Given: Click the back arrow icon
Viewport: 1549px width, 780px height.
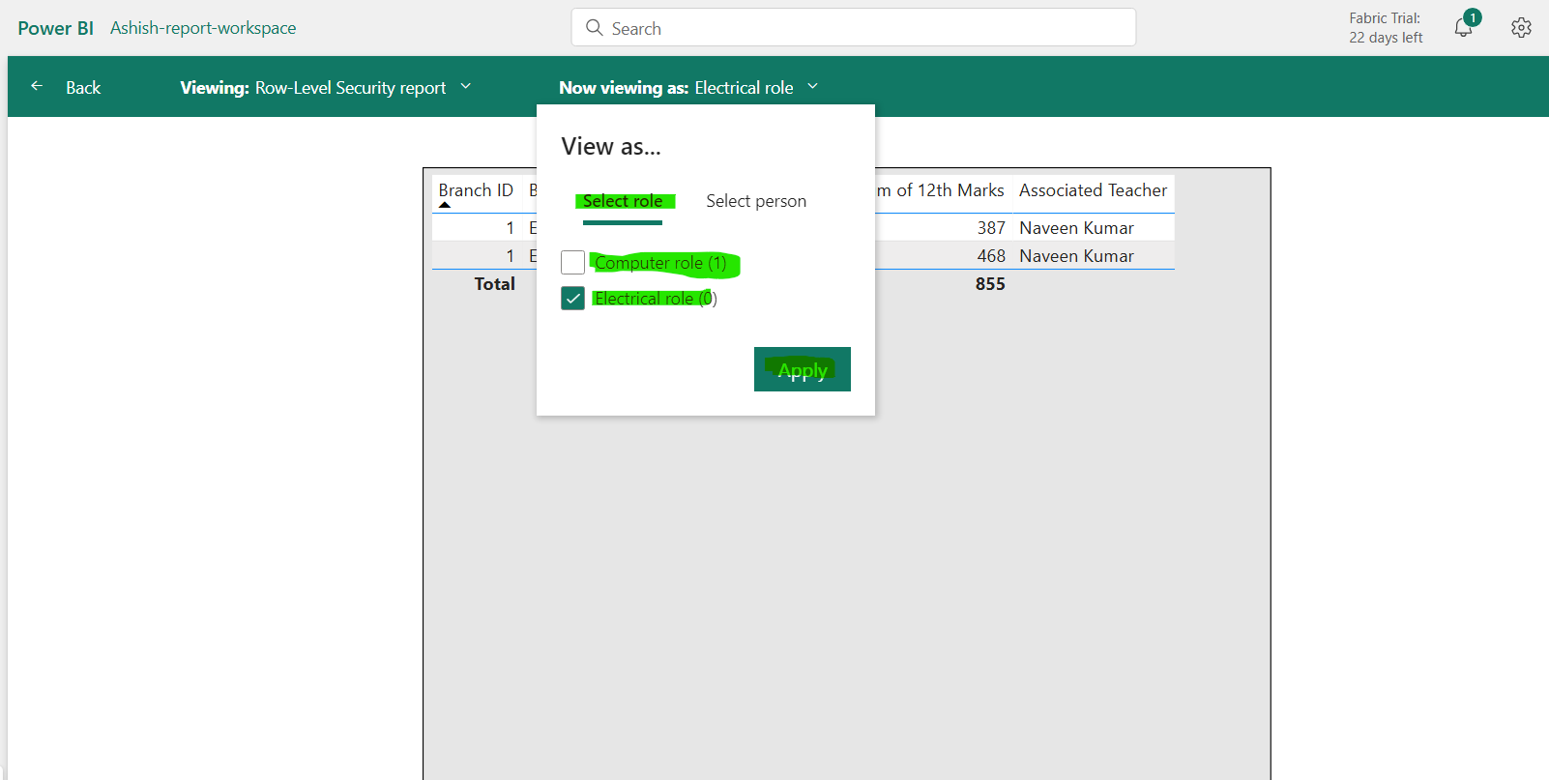Looking at the screenshot, I should [x=37, y=86].
